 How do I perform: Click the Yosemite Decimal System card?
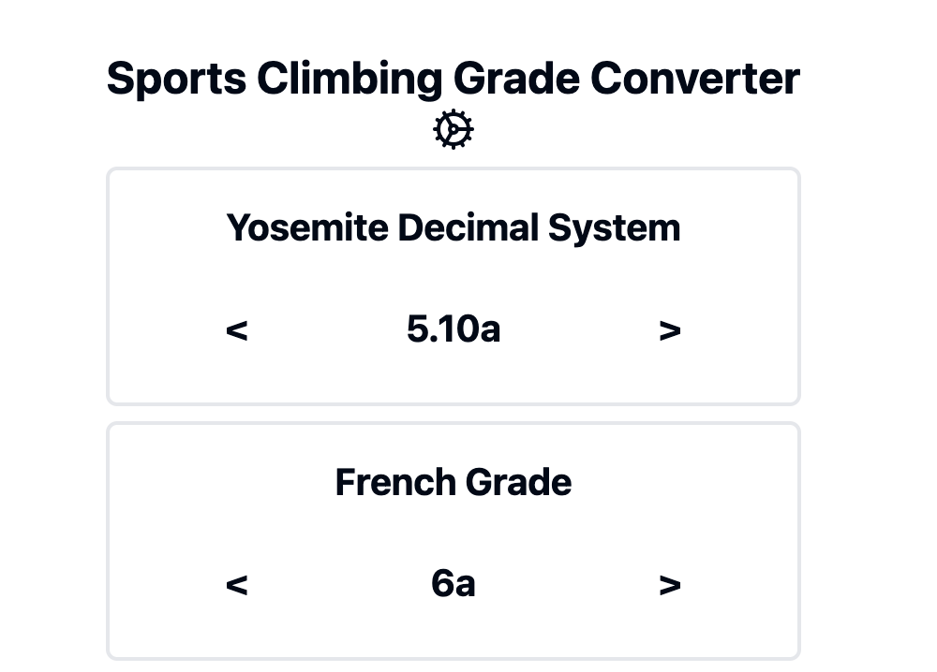454,285
